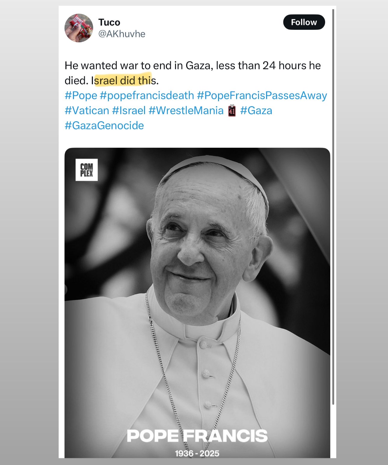The image size is (388, 465).
Task: Follow the Tuco account
Action: pyautogui.click(x=304, y=22)
